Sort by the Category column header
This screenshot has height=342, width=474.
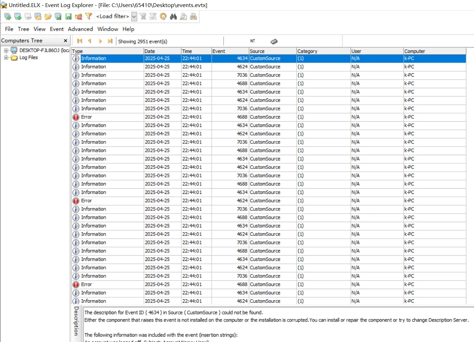coord(323,51)
